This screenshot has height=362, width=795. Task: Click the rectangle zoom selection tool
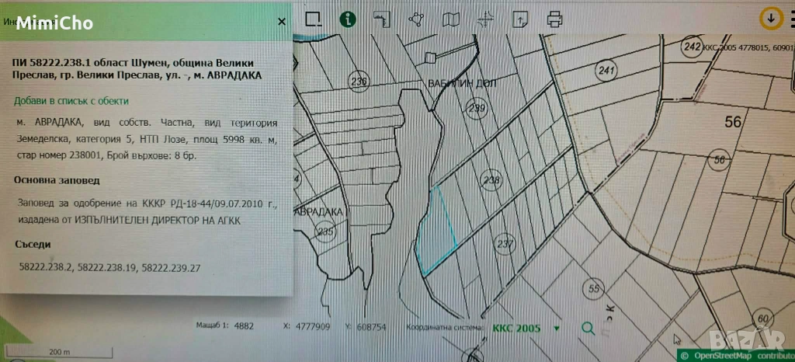click(x=313, y=18)
